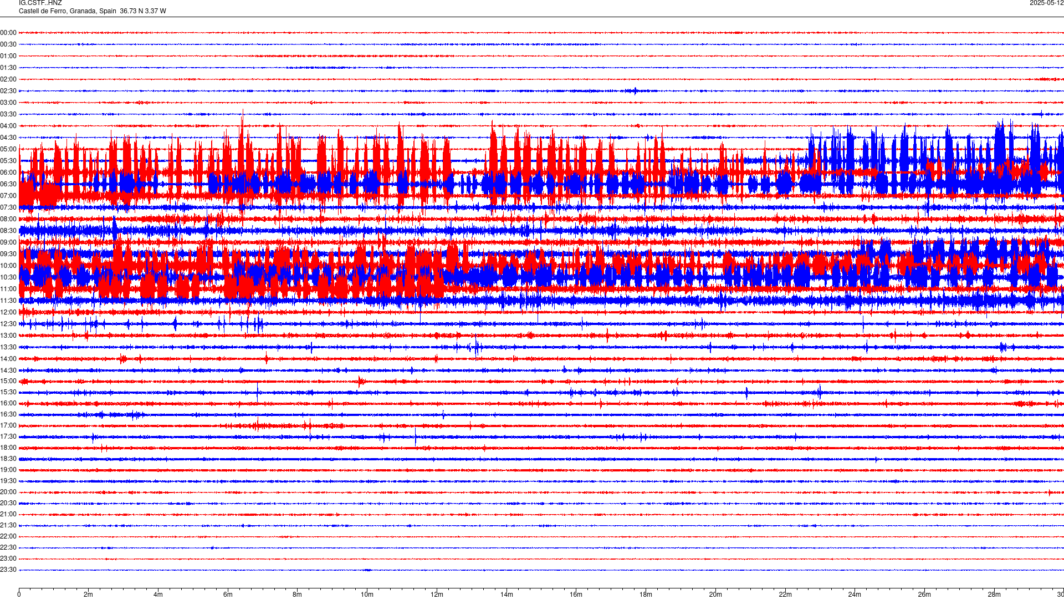Select the 18:00 time row label
Viewport: 1064px width, 599px height.
(x=8, y=448)
